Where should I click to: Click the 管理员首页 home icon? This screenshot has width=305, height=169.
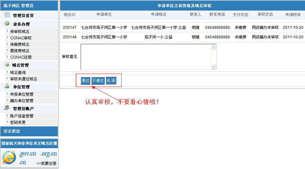tap(7, 15)
